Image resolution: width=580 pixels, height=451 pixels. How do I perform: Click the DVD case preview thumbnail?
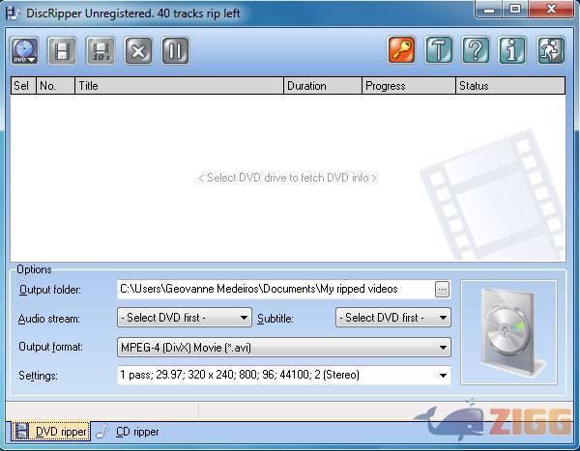point(509,332)
